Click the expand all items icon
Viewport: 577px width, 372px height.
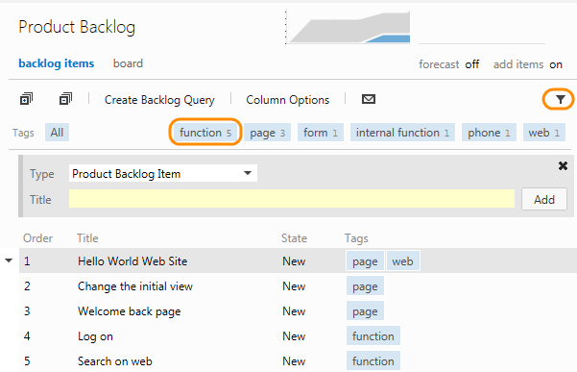[x=26, y=99]
